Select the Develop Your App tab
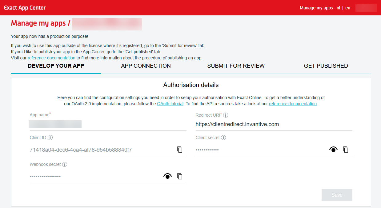The width and height of the screenshot is (381, 208). pyautogui.click(x=56, y=66)
